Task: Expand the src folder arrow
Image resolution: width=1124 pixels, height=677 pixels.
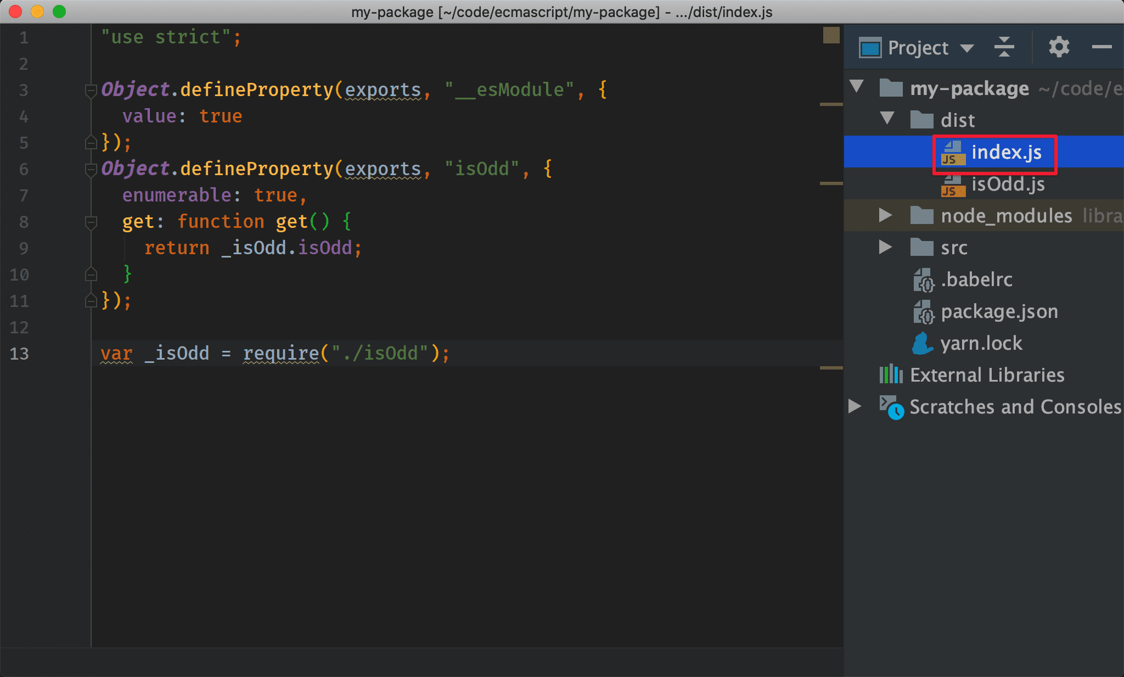Action: click(x=885, y=247)
